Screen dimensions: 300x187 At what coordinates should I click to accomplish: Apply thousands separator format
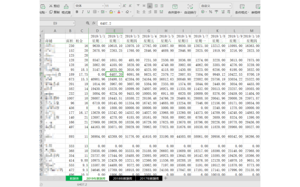(x=217, y=12)
